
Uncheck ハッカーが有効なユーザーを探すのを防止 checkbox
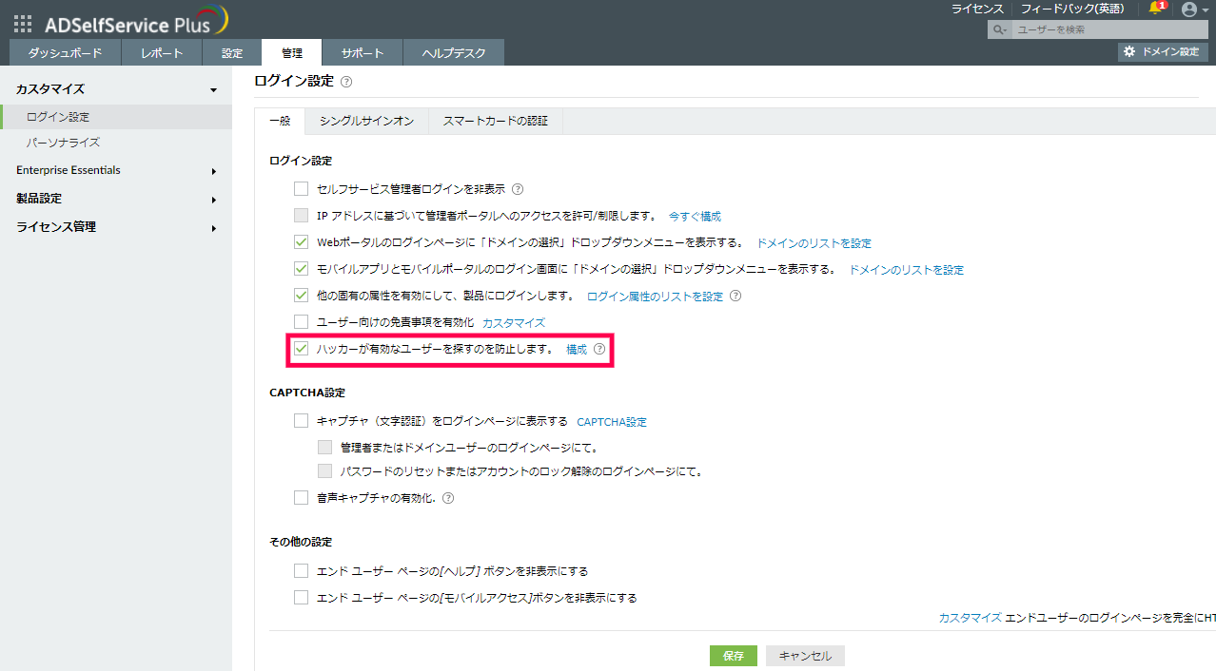pos(302,349)
